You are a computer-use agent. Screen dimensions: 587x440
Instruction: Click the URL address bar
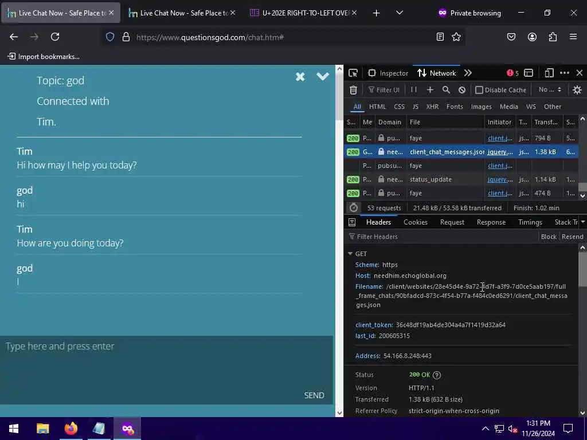click(282, 37)
